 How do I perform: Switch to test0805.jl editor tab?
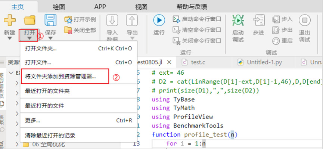click(151, 62)
